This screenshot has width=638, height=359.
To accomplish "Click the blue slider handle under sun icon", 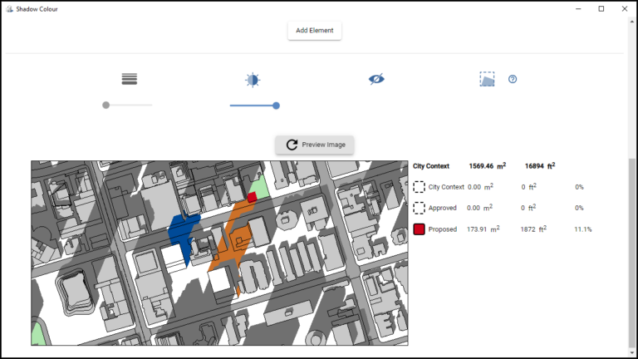I will [277, 106].
